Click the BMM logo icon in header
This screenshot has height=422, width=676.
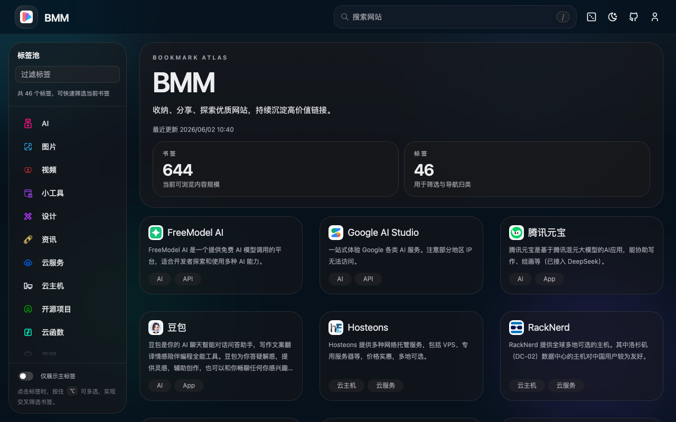click(x=26, y=17)
